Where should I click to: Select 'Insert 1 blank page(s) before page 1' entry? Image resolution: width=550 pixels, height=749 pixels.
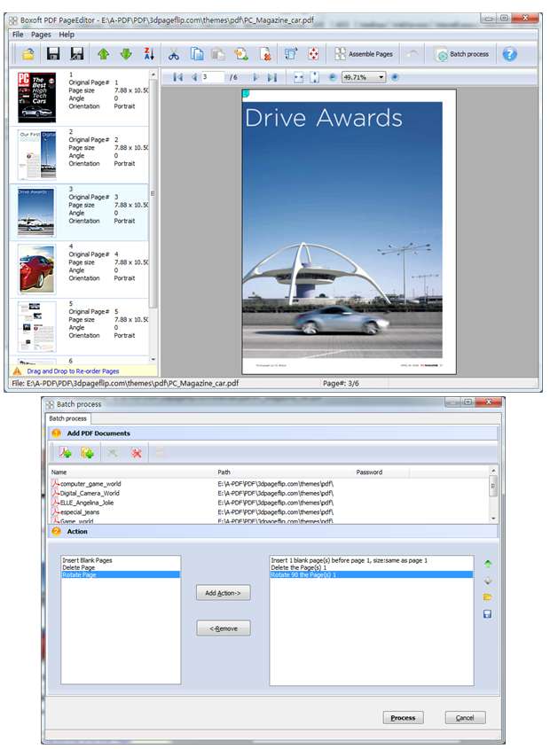[372, 560]
